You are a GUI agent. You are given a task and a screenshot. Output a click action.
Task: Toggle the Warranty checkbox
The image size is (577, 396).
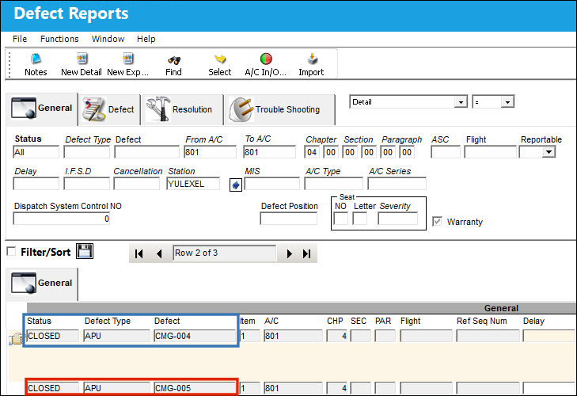point(437,222)
